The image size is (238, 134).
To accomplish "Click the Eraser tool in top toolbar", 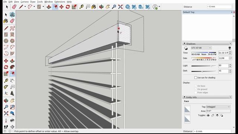I will (x=14, y=7).
